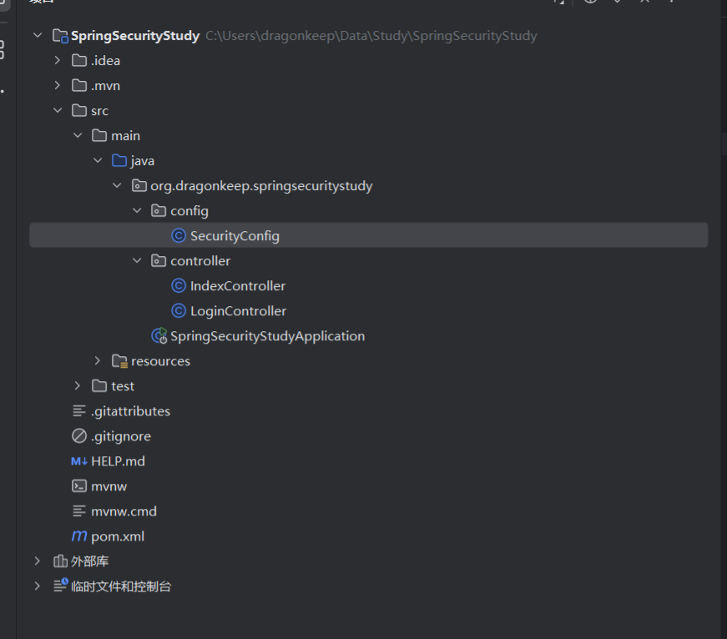
Task: Click the IndexController class icon
Action: pos(178,286)
